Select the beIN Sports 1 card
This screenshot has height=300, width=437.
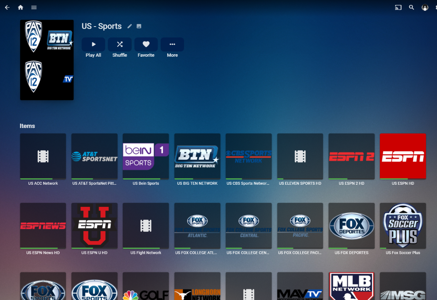pos(146,156)
